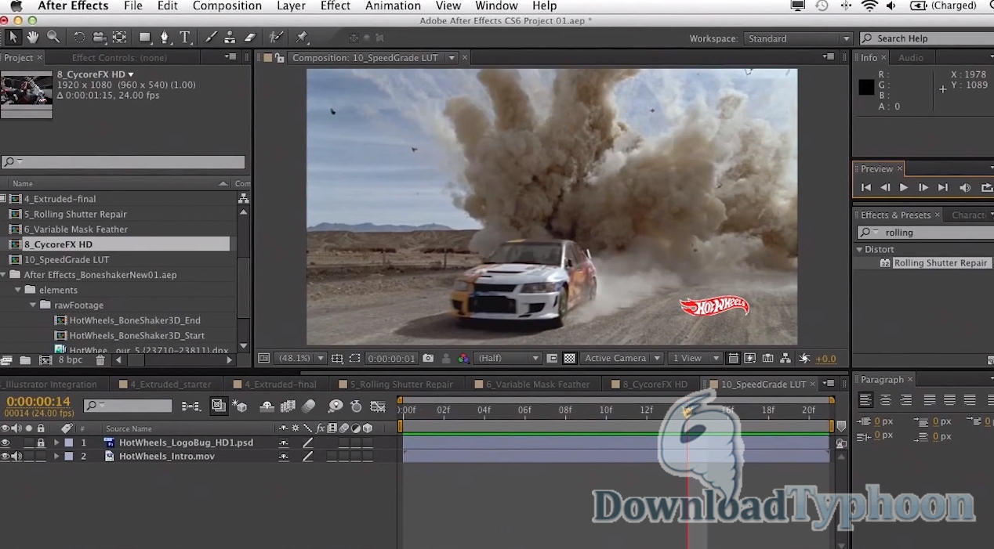
Task: Click the Draft 3D icon in timeline
Action: pos(240,406)
